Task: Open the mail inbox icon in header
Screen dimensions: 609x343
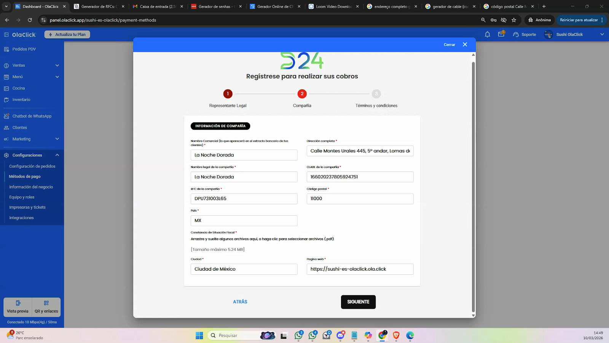Action: click(x=501, y=34)
